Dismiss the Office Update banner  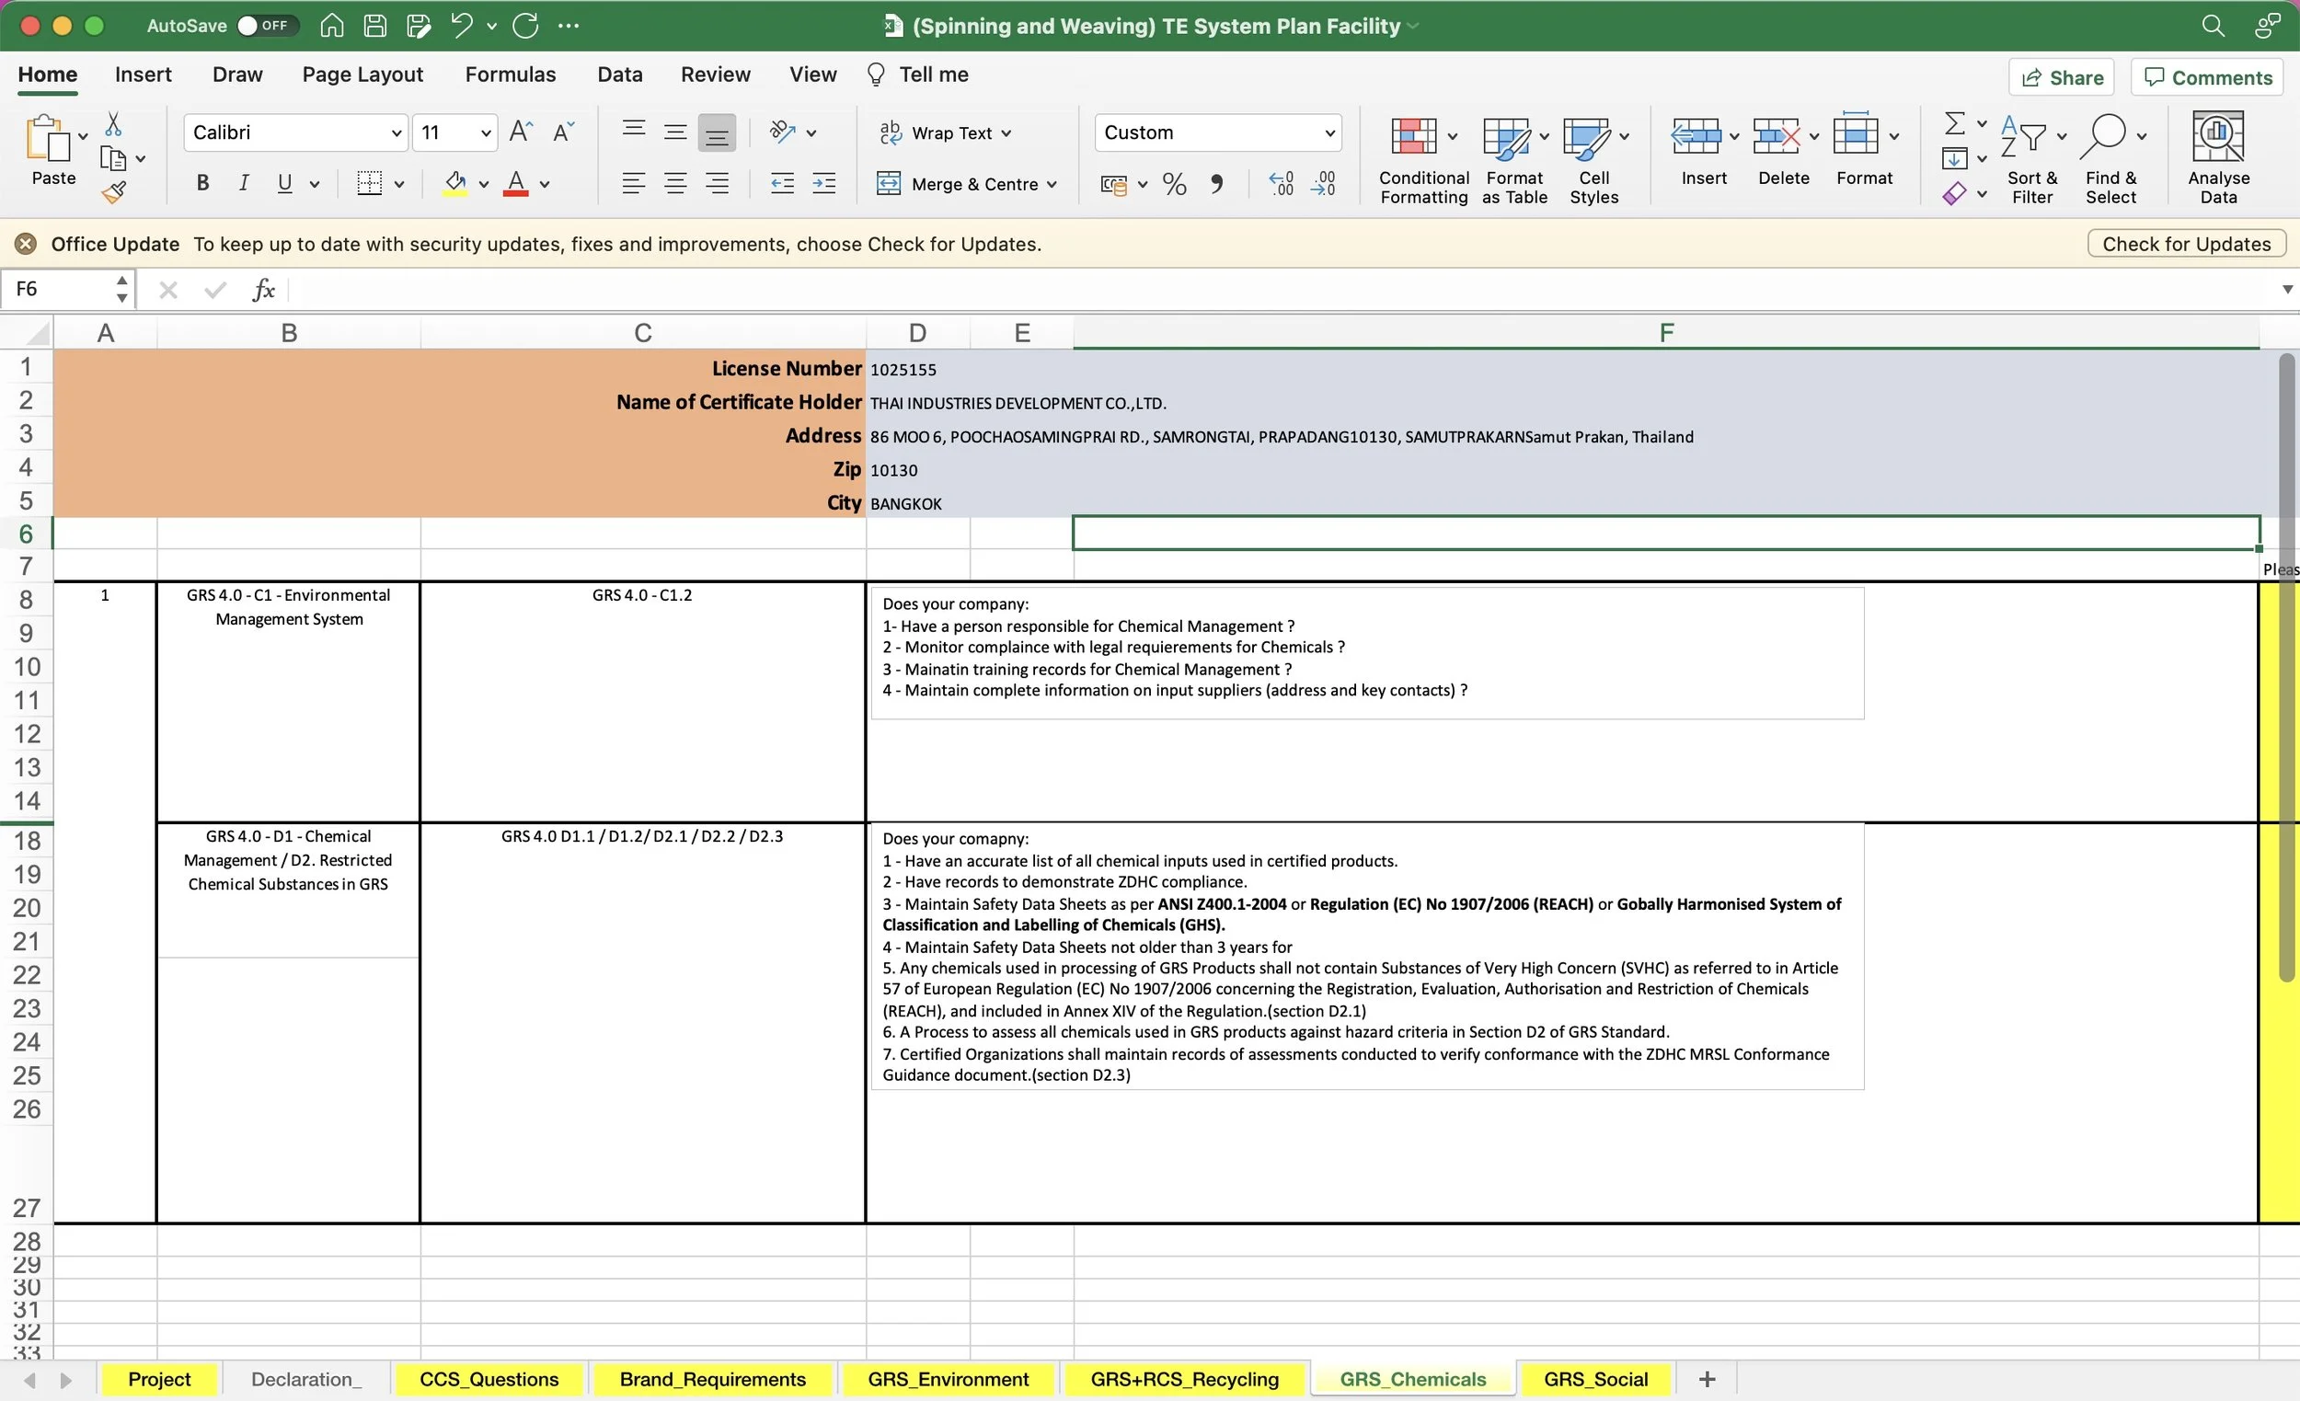pos(26,244)
